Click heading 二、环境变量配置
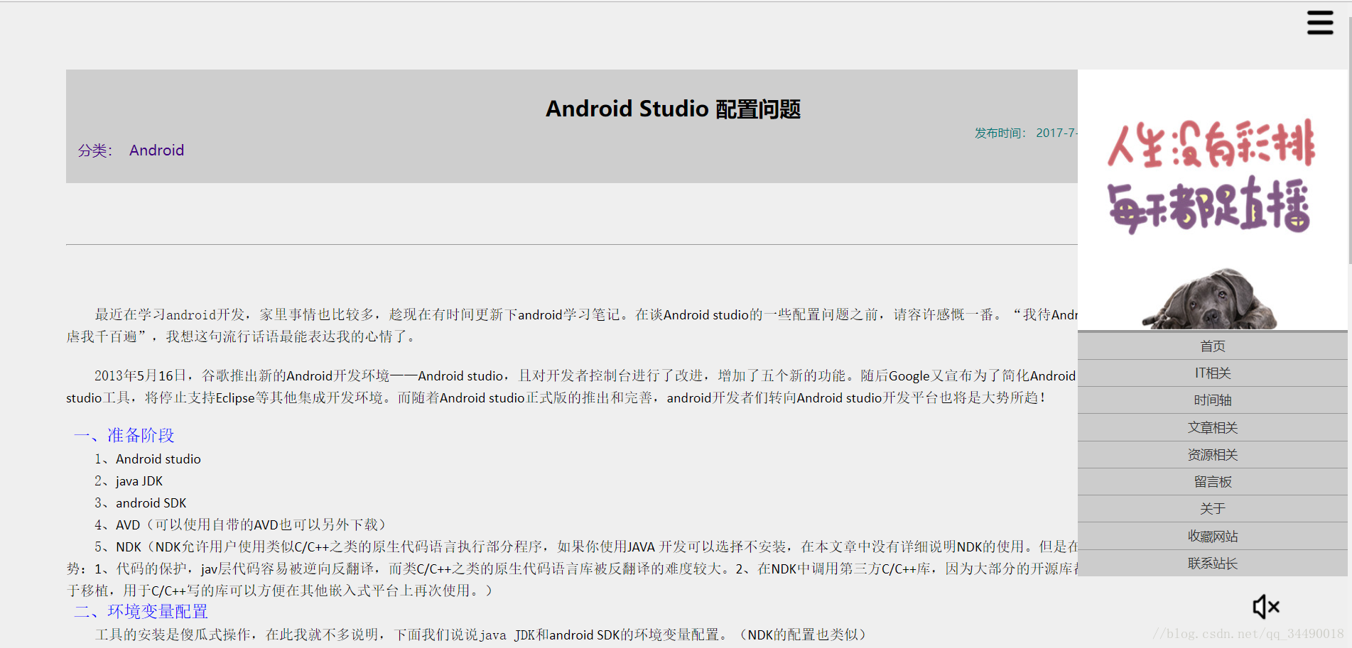 [141, 611]
